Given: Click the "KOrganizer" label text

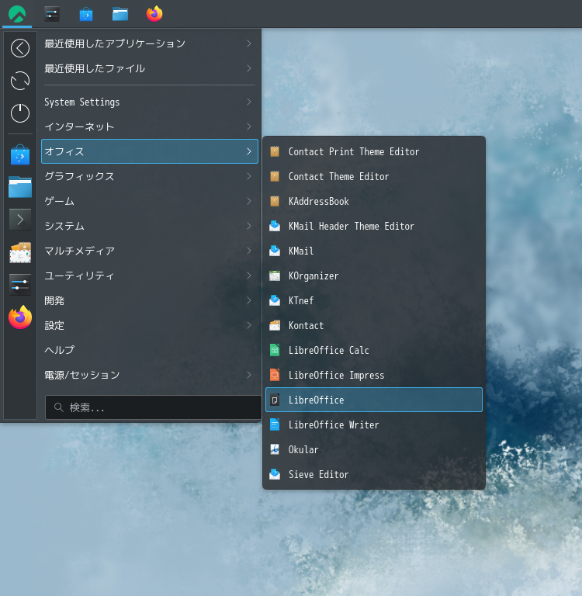Looking at the screenshot, I should tap(314, 276).
